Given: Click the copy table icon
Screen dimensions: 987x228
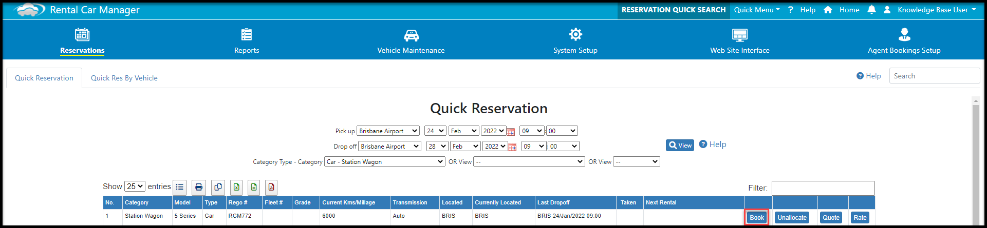Looking at the screenshot, I should [218, 188].
